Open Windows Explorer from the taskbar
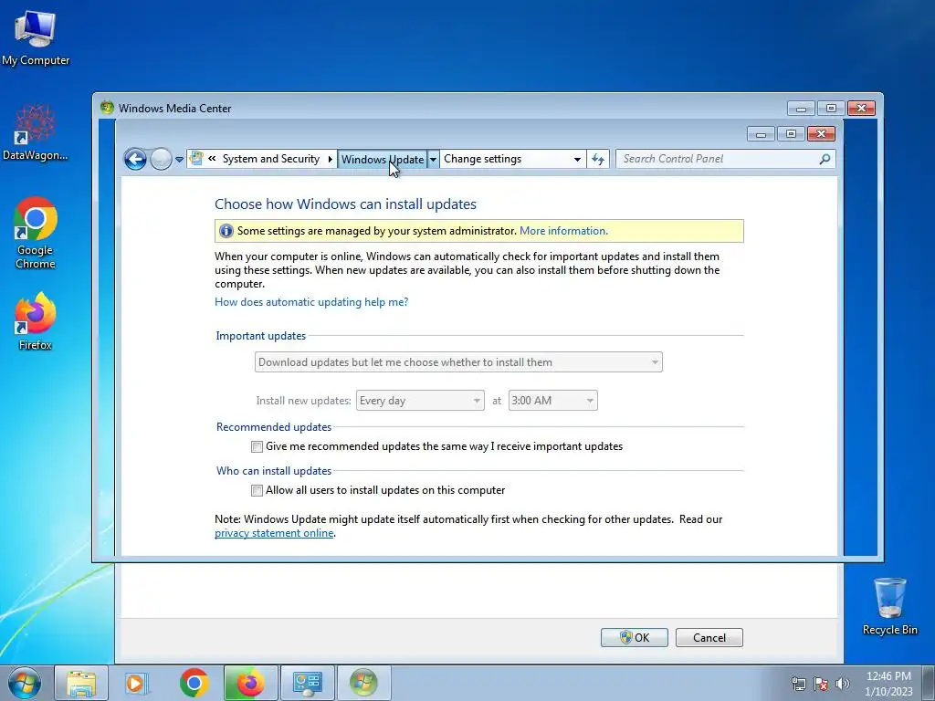This screenshot has height=701, width=935. pos(81,683)
